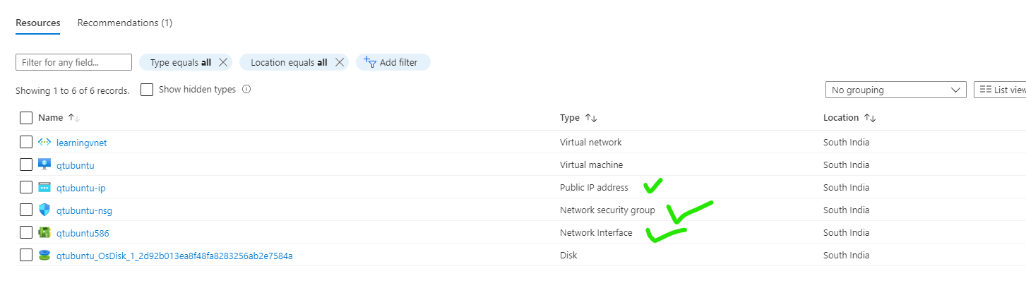This screenshot has height=305, width=1026.
Task: Click the qtubuntu-ip public IP icon
Action: pos(44,188)
